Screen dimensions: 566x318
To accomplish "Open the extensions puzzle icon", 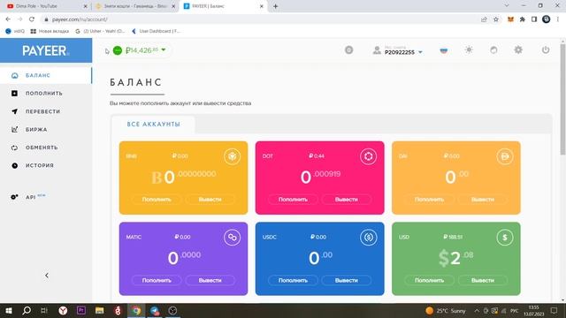I will 523,19.
